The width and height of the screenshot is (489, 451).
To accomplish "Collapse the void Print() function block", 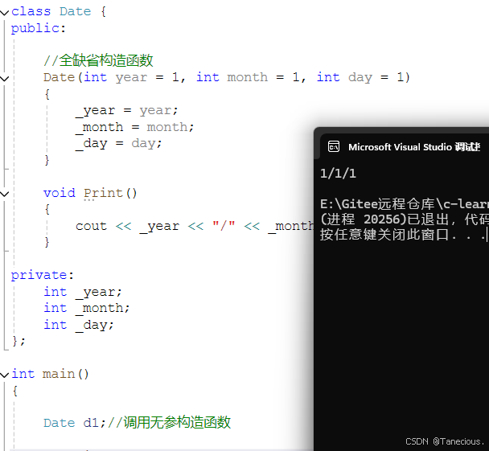I will pyautogui.click(x=4, y=194).
